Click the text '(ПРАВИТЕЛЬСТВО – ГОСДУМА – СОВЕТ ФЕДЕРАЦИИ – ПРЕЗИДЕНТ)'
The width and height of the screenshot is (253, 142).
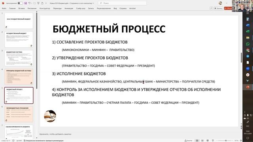[108, 66]
